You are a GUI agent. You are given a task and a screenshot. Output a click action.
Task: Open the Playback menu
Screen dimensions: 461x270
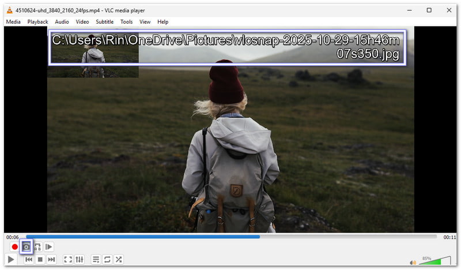(38, 22)
